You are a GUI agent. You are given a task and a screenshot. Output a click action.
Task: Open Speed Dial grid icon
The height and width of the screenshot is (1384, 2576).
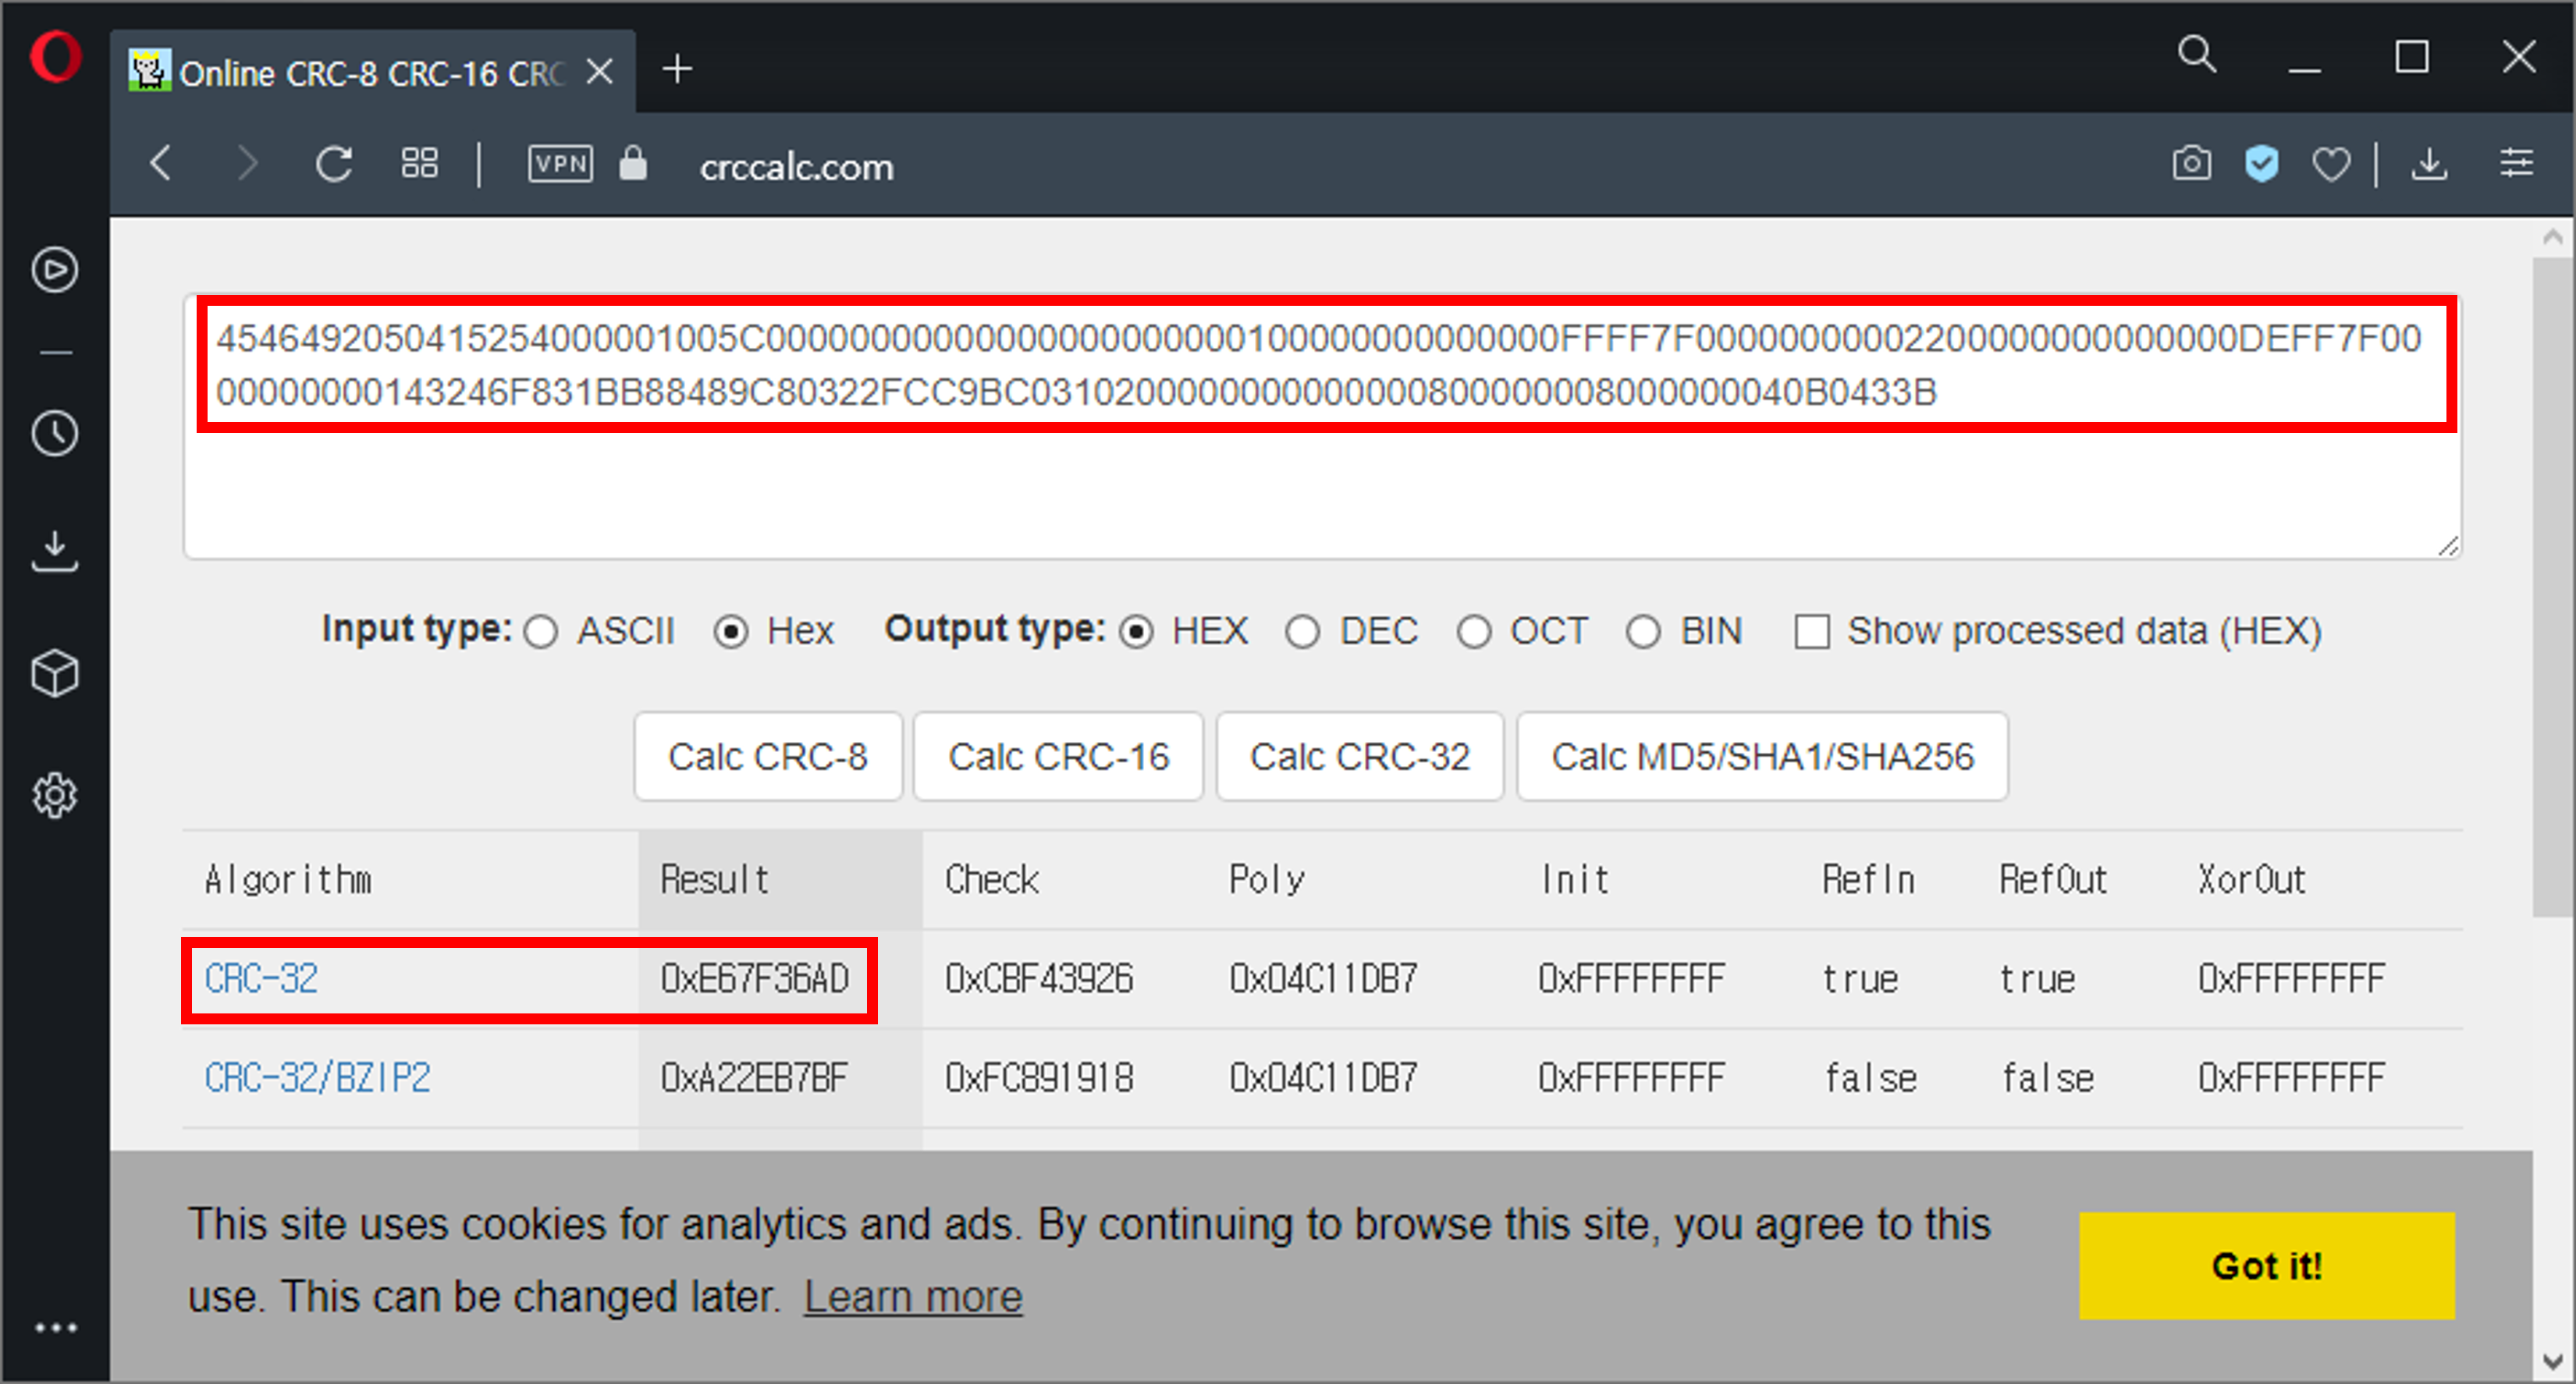tap(419, 163)
